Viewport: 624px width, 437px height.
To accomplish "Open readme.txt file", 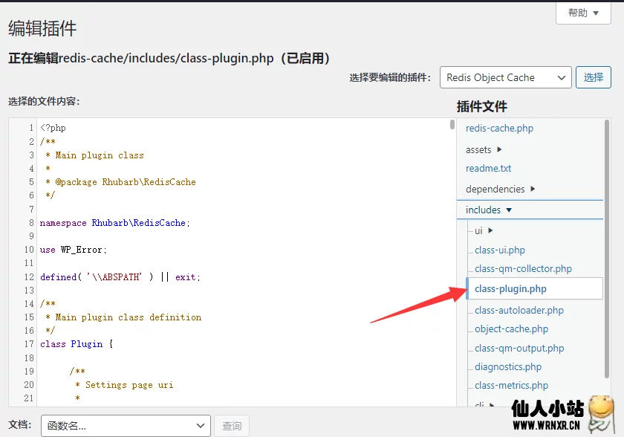I will click(488, 169).
